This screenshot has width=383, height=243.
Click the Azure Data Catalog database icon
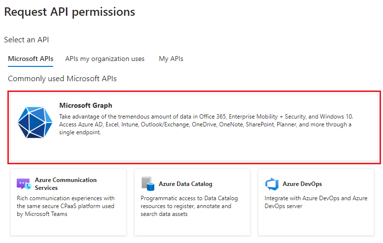point(148,184)
